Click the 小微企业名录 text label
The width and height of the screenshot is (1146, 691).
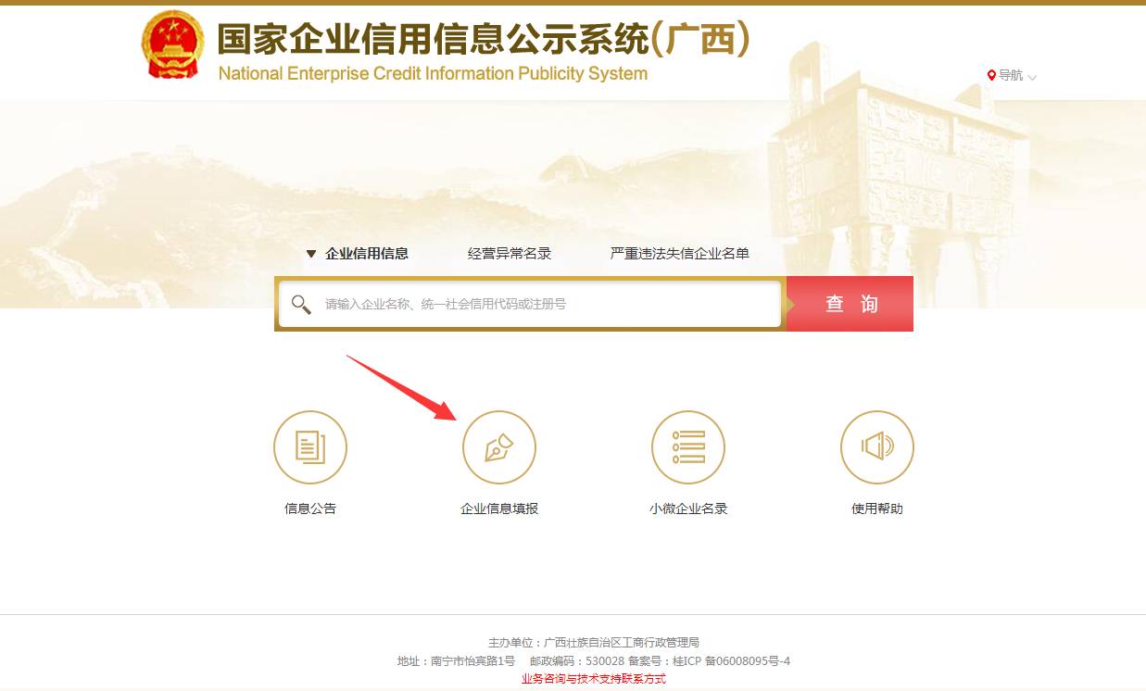click(x=688, y=509)
